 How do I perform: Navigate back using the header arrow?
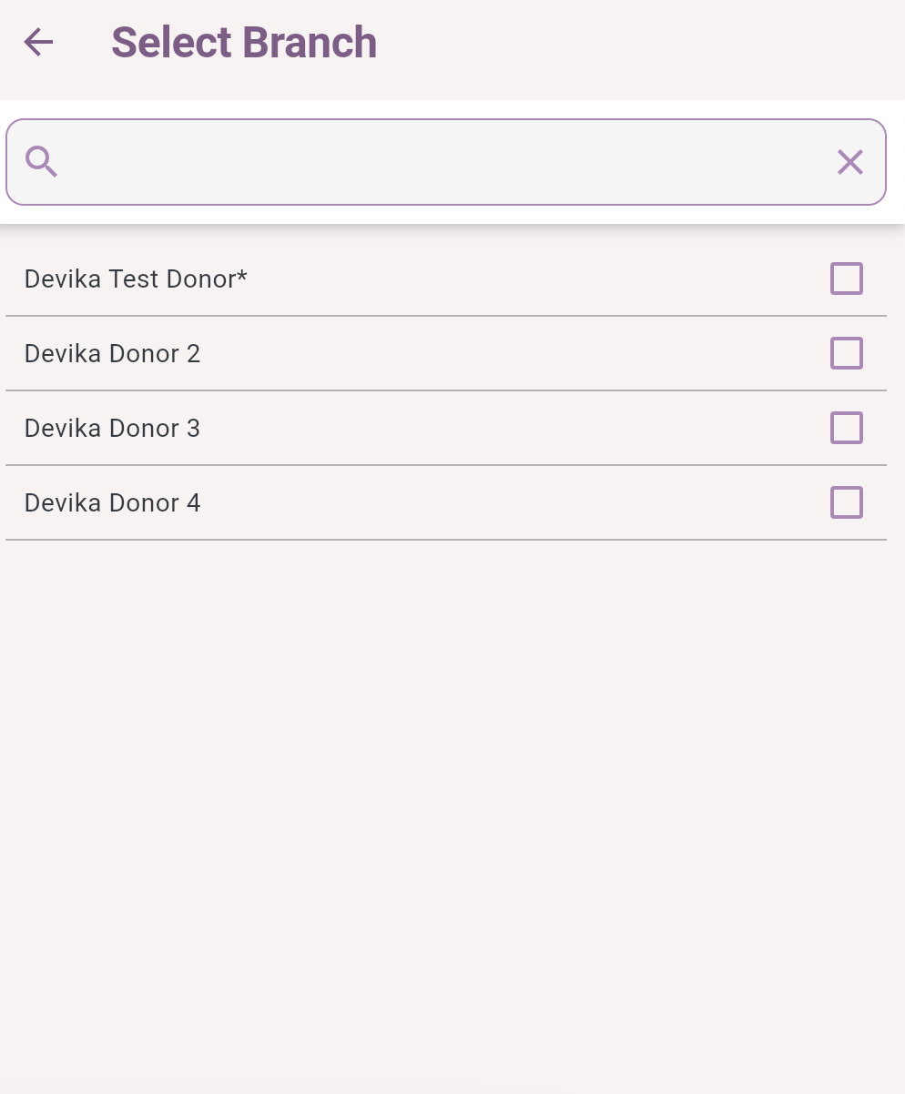38,42
